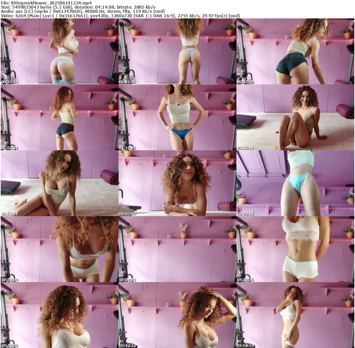The height and width of the screenshot is (348, 355).
Task: Click the File name line in header
Action: point(46,2)
